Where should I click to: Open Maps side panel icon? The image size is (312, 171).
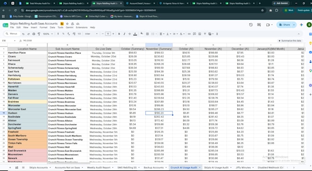coord(310,71)
